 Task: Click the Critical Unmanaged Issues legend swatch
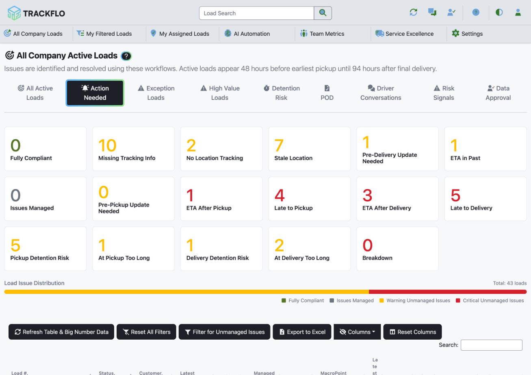click(x=458, y=301)
